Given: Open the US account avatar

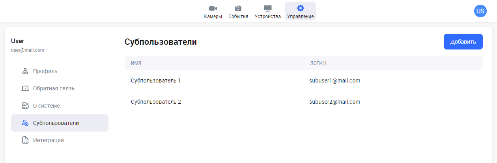Looking at the screenshot, I should (x=480, y=11).
